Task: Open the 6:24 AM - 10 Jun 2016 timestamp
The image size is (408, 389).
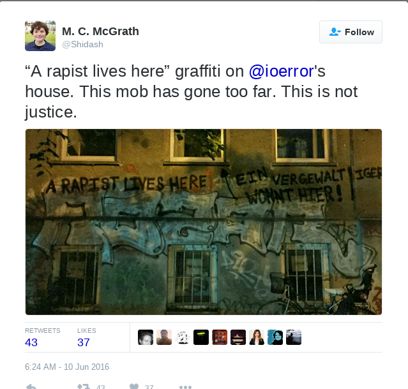Action: 67,367
